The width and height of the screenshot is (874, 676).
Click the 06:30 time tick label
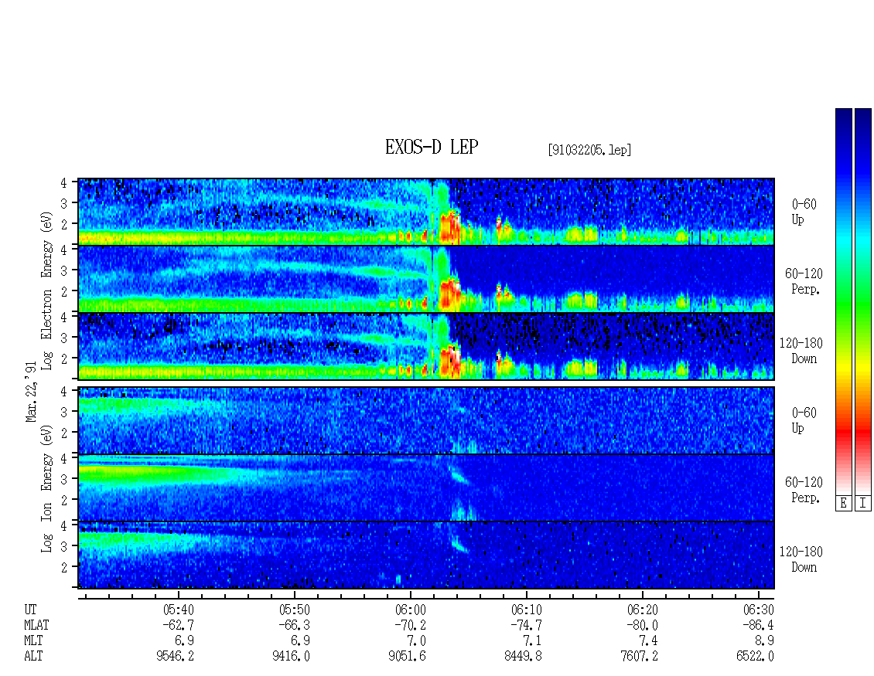(758, 610)
